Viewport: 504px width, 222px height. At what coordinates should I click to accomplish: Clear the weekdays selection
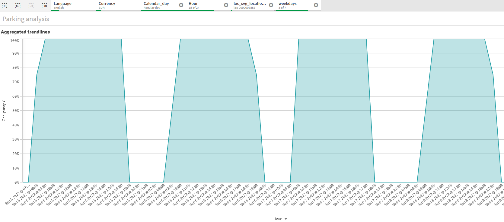[x=316, y=5]
